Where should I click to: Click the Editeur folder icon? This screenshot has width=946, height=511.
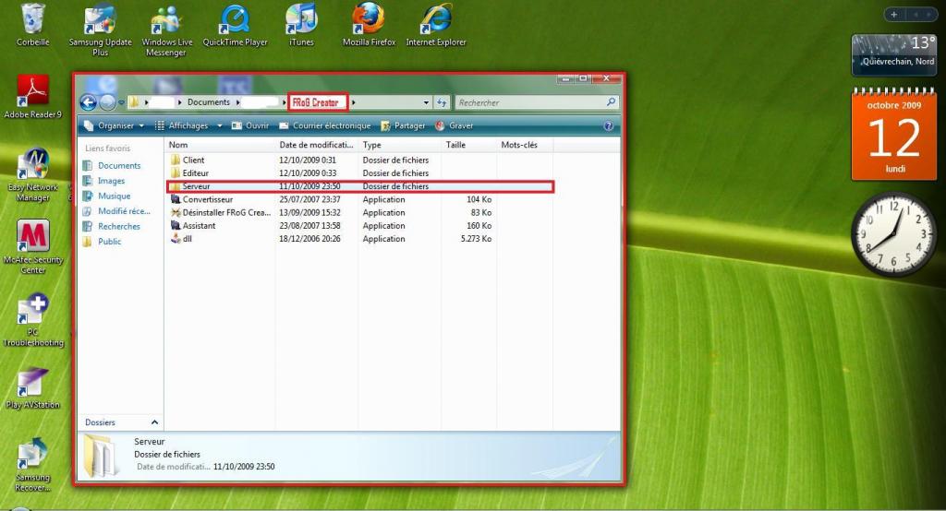176,172
